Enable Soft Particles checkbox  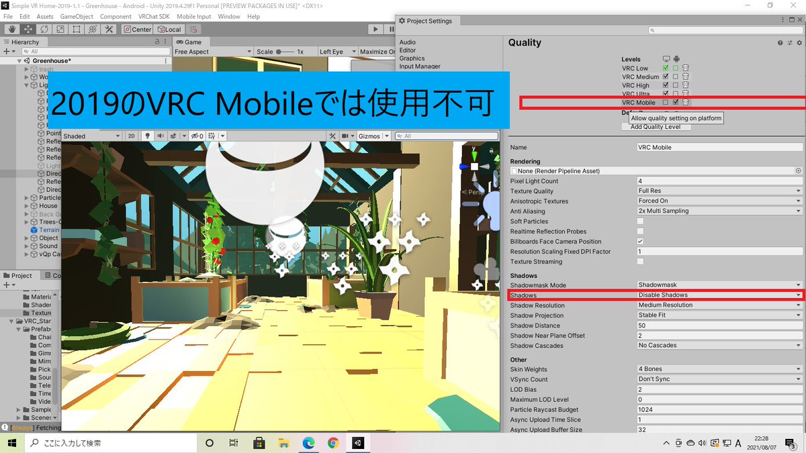pos(640,221)
